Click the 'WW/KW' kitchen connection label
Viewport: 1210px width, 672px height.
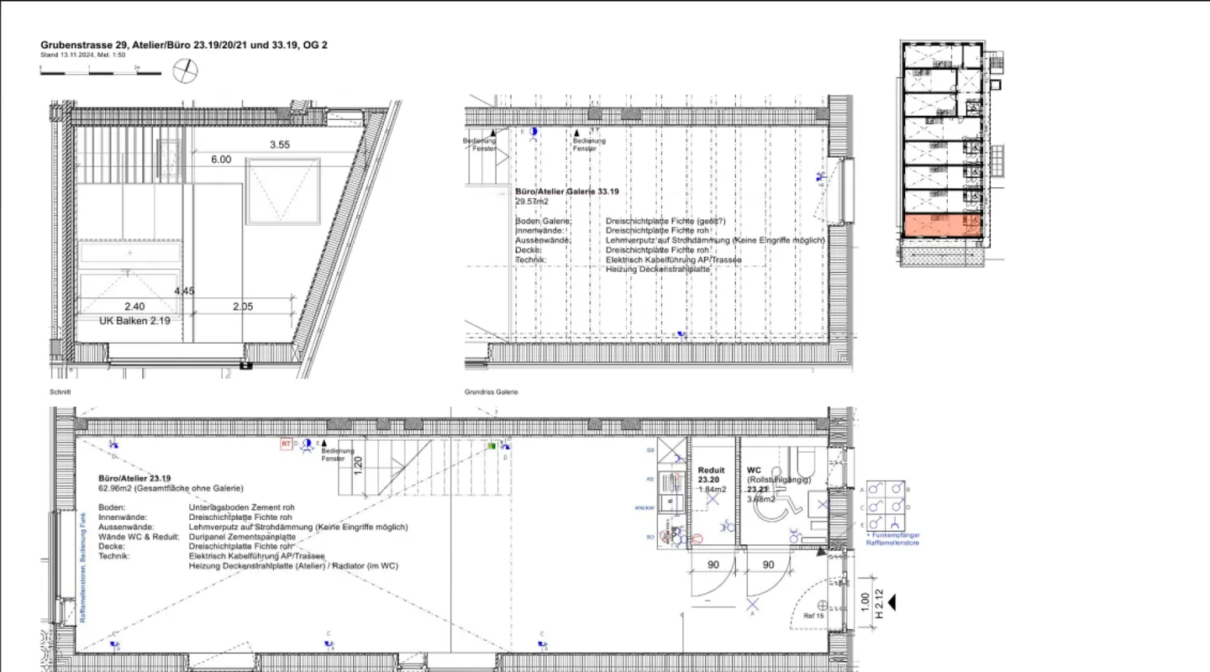click(644, 508)
